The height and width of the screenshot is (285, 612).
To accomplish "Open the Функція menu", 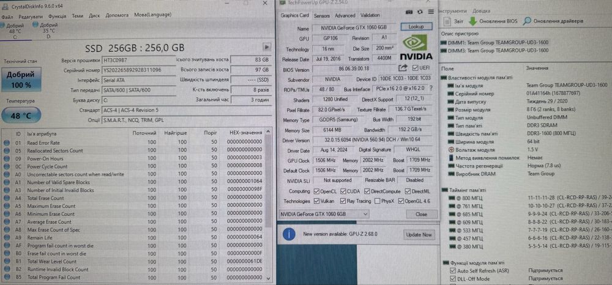I will [x=58, y=17].
